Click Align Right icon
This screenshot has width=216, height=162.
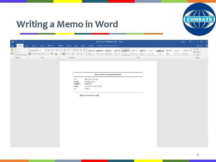click(x=66, y=54)
